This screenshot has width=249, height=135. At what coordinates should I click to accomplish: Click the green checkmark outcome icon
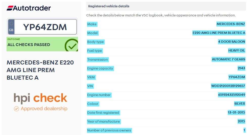pyautogui.click(x=72, y=45)
